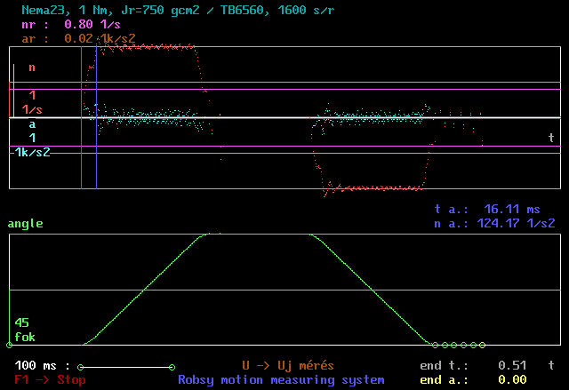The width and height of the screenshot is (569, 390).
Task: Click right end marker of 100 ms scale
Action: point(172,367)
